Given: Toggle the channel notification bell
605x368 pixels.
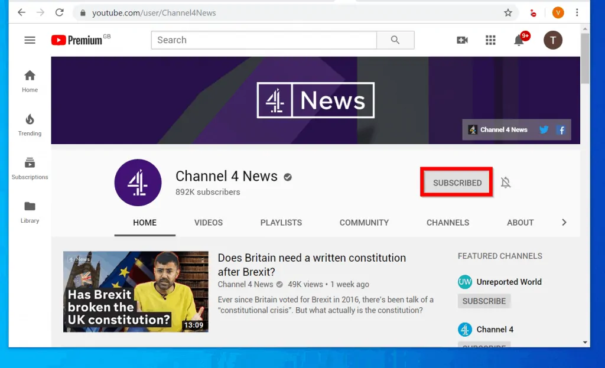Looking at the screenshot, I should click(x=506, y=182).
